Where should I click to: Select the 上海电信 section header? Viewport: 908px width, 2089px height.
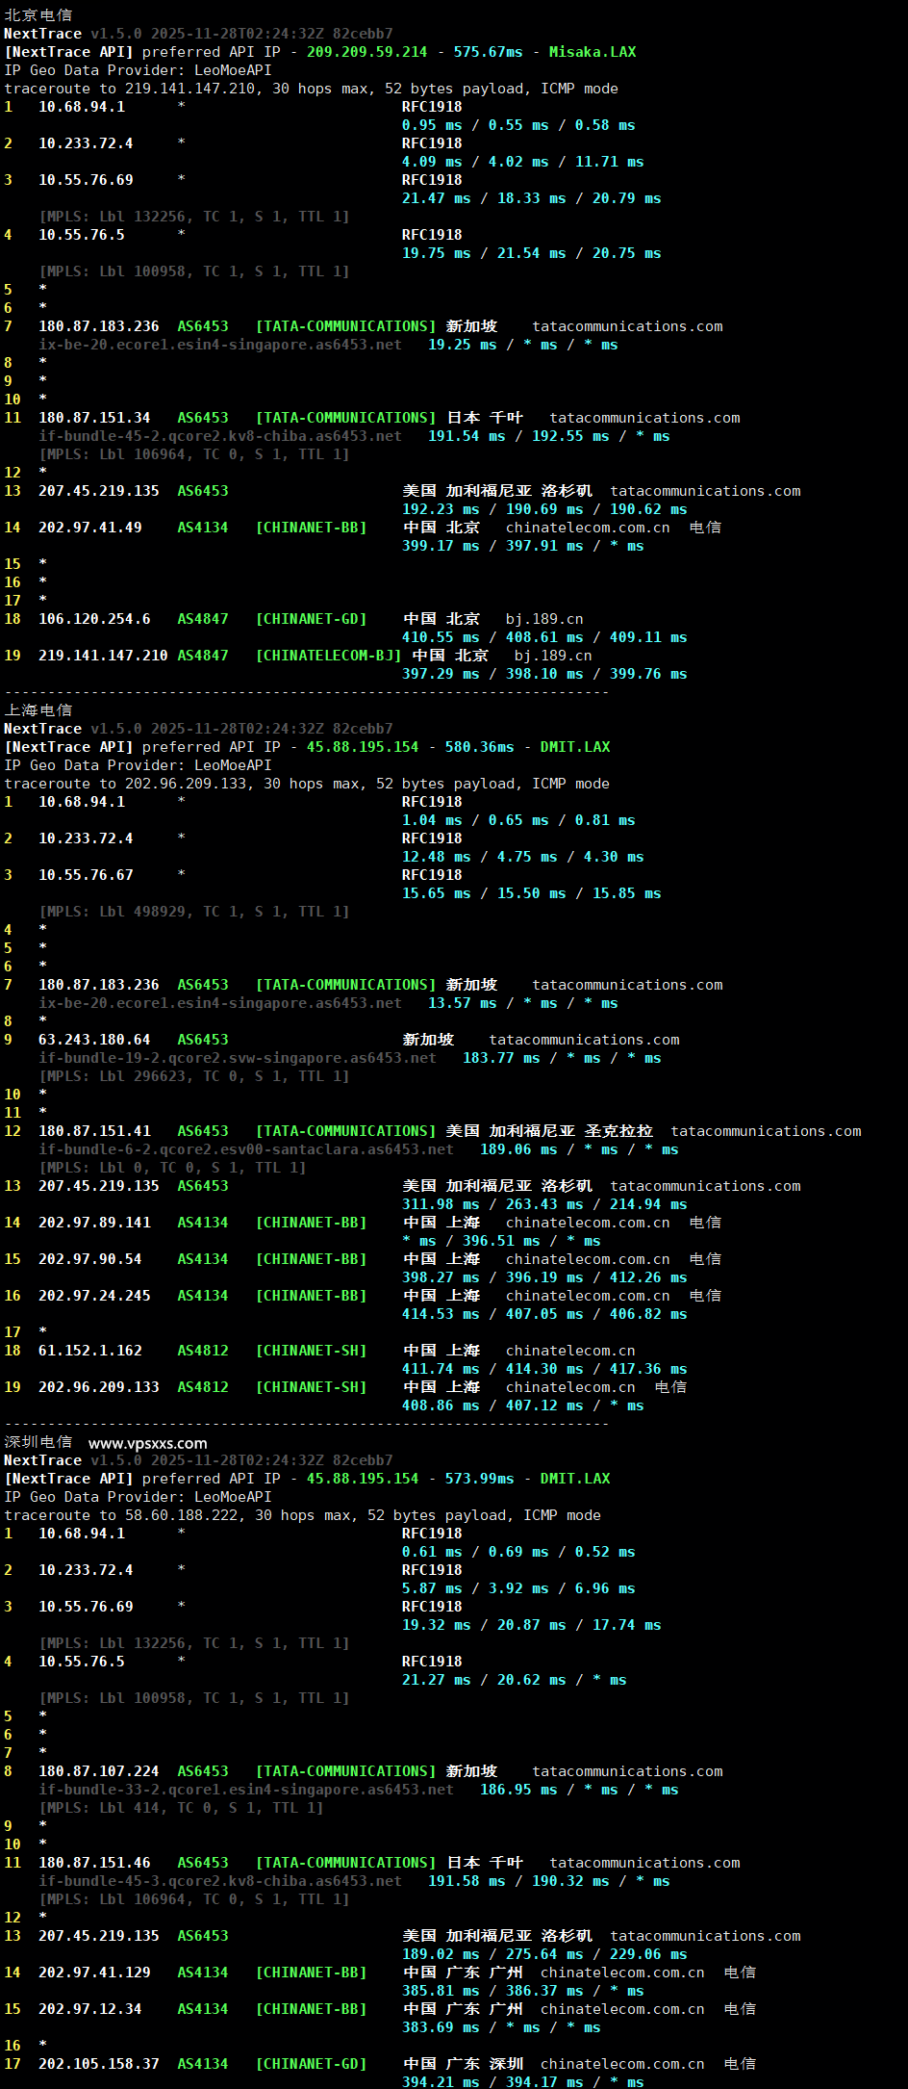[x=38, y=710]
